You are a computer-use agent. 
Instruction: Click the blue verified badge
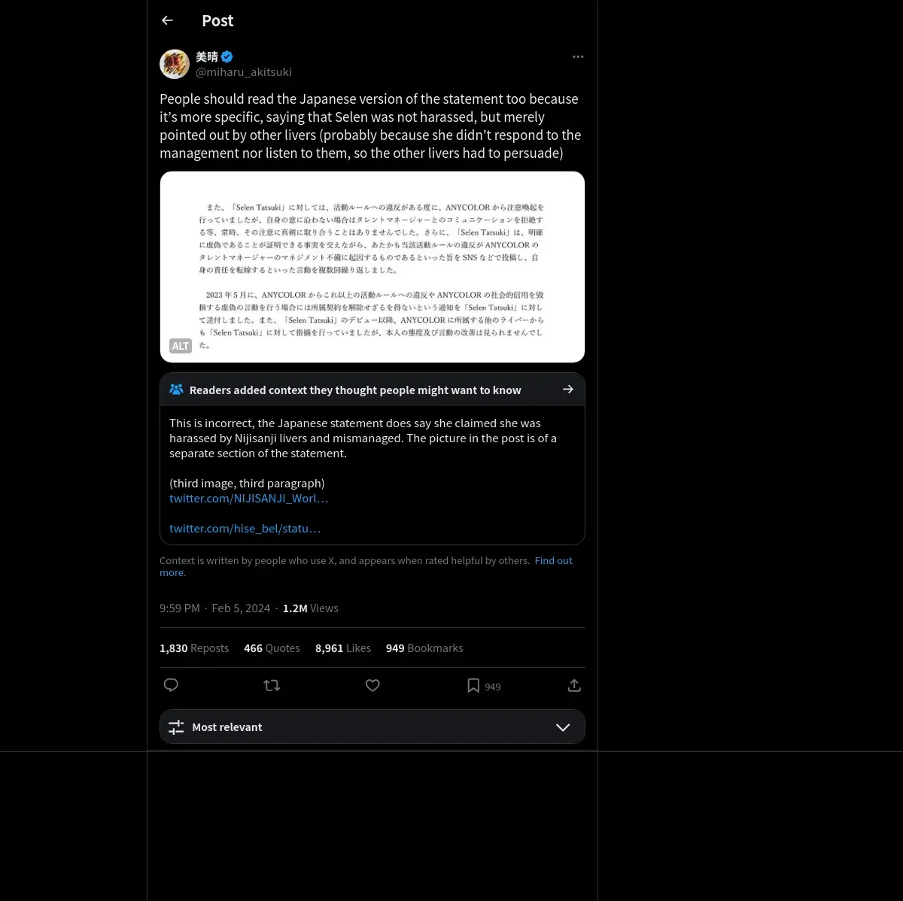point(227,57)
